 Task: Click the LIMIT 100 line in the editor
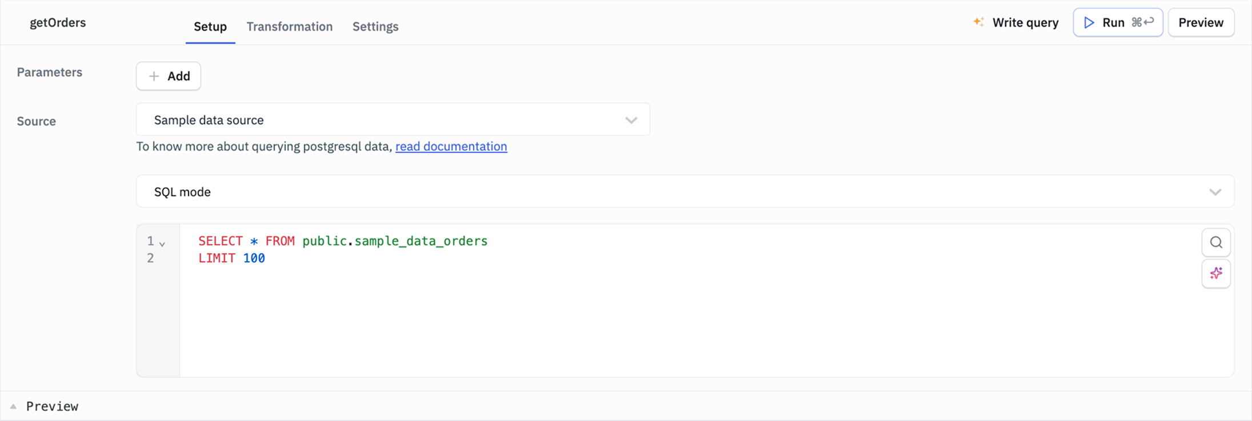[231, 258]
